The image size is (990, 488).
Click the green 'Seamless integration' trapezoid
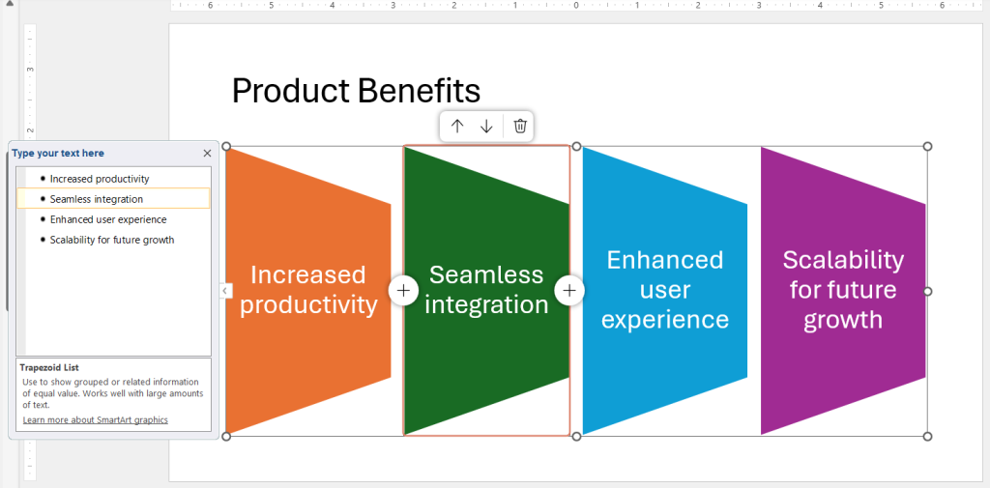pos(486,291)
